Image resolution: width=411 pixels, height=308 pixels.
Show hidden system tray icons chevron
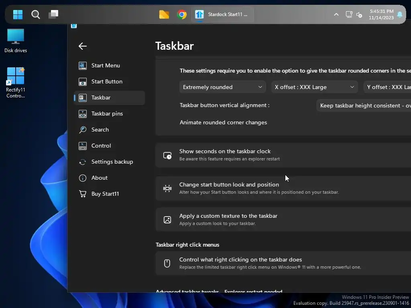click(336, 14)
